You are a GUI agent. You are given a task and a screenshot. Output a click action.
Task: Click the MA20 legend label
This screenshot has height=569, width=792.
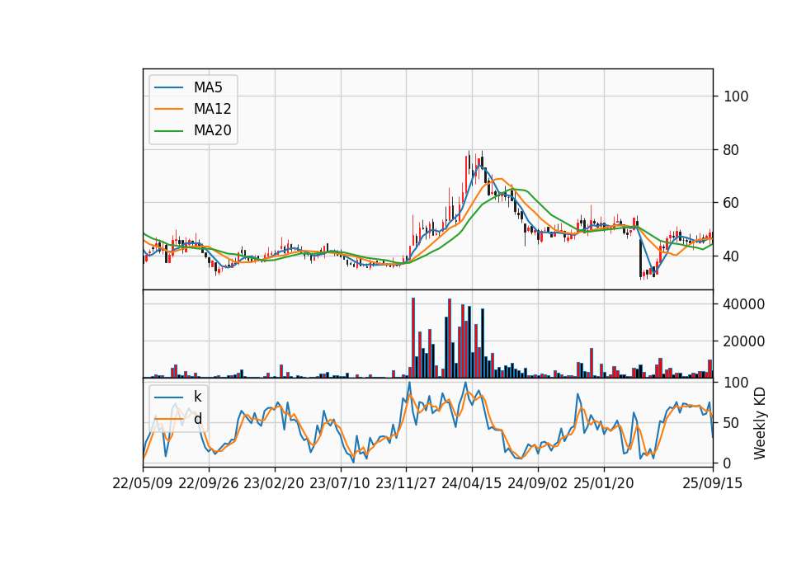coord(212,131)
